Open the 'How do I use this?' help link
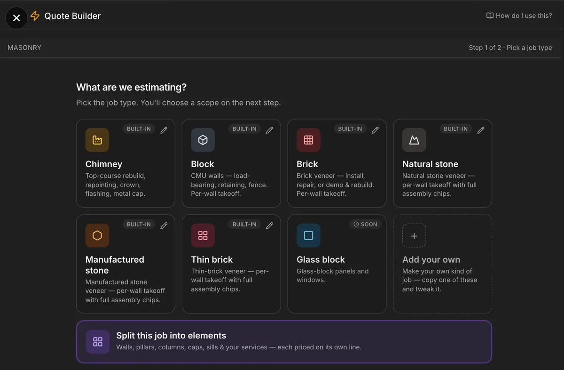Viewport: 564px width, 370px height. click(519, 16)
